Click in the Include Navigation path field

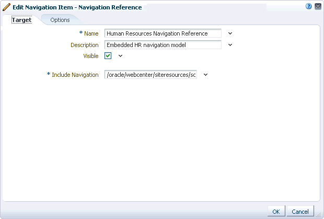[x=151, y=75]
